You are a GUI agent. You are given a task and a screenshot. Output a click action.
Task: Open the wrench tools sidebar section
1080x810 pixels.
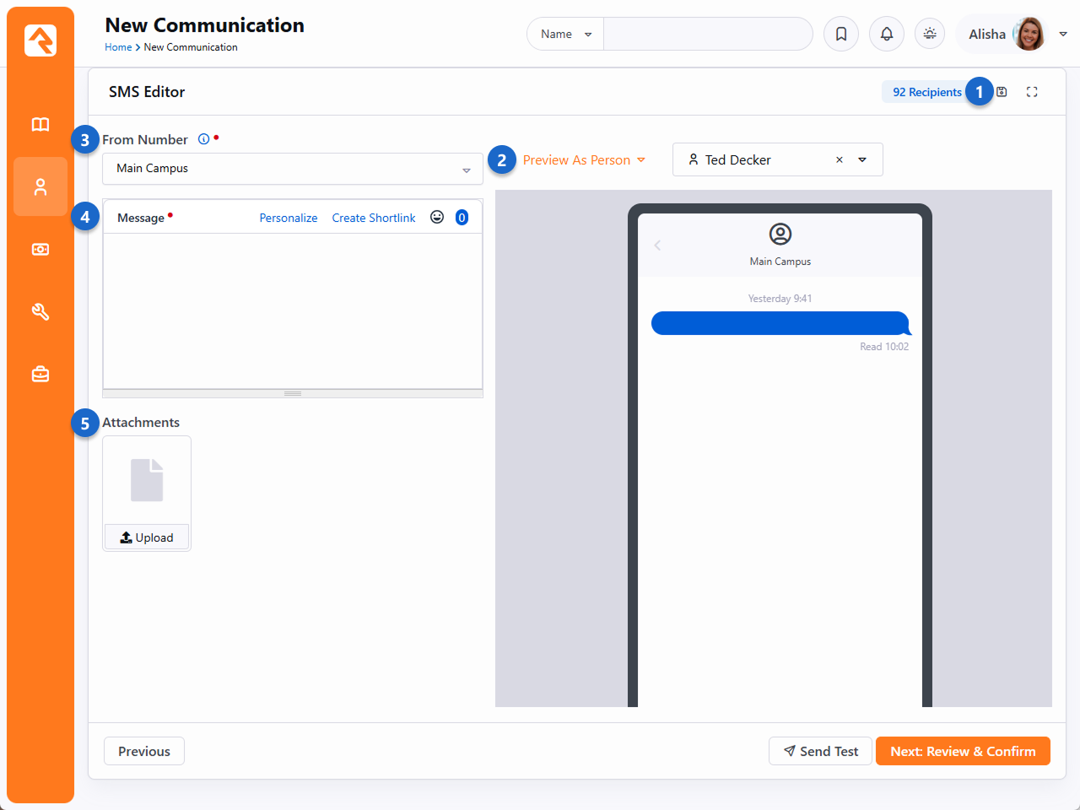(x=40, y=312)
